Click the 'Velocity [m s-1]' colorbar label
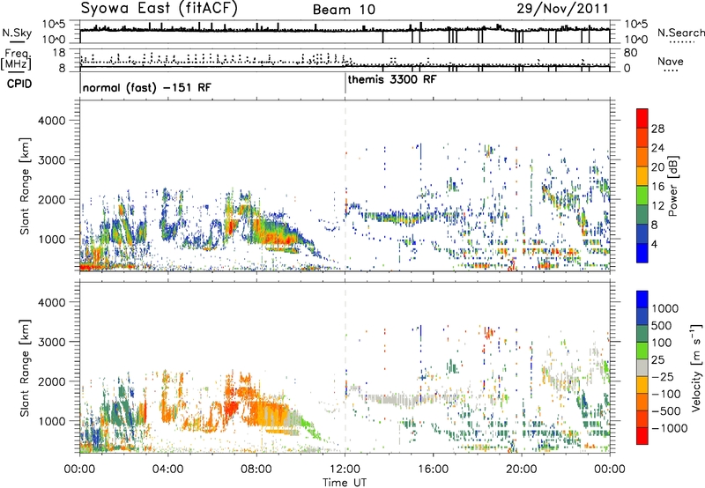This screenshot has width=705, height=488. pyautogui.click(x=696, y=368)
